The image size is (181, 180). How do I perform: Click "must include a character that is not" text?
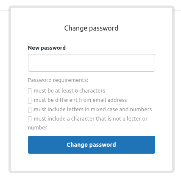click(x=78, y=119)
